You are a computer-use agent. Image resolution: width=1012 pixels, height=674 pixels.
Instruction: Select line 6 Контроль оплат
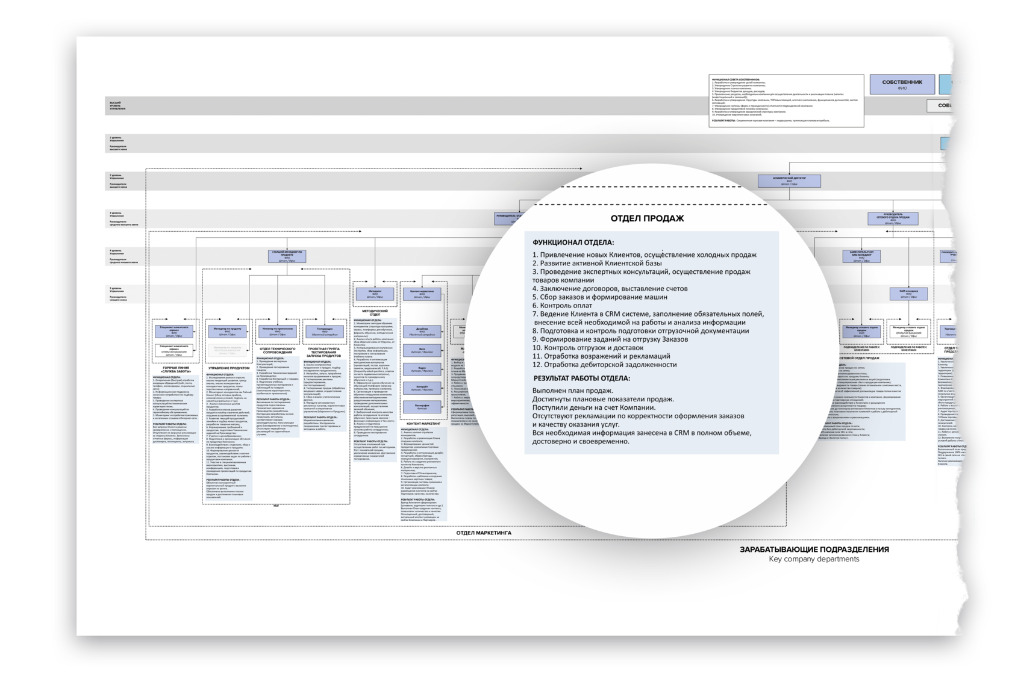coord(563,305)
